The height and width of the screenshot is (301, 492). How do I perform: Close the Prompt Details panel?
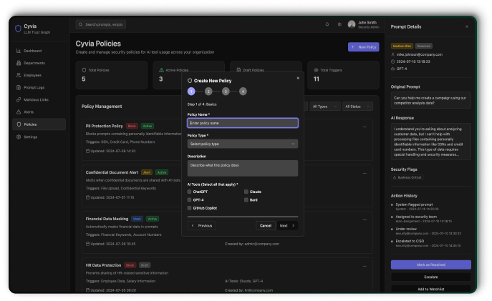click(x=467, y=26)
